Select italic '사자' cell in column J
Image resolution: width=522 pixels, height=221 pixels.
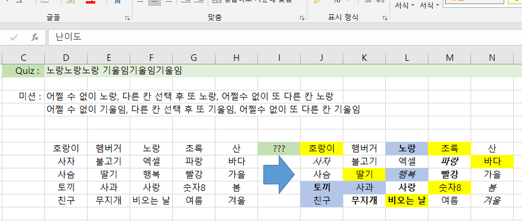click(321, 161)
